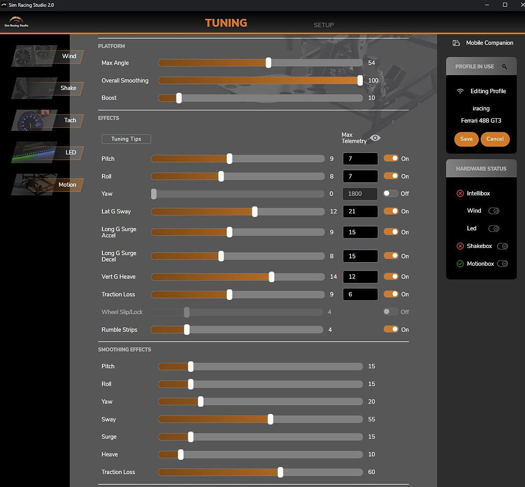Click the Long G Surge Decel telemetry field
525x487 pixels.
tap(360, 256)
